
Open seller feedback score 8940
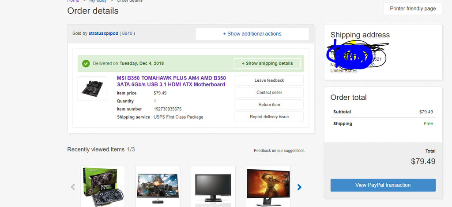click(x=127, y=33)
